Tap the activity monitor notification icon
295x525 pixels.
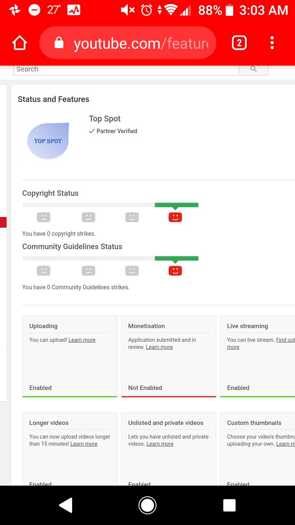click(x=74, y=10)
